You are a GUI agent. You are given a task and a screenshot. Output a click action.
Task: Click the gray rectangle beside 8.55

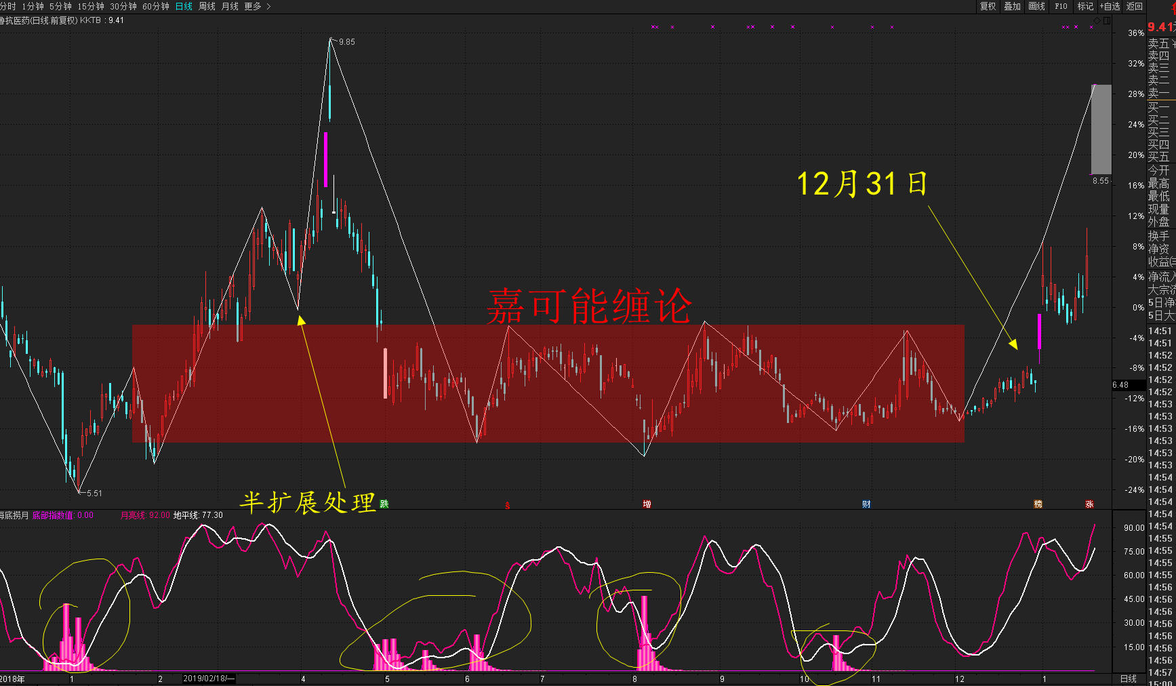(x=1101, y=129)
